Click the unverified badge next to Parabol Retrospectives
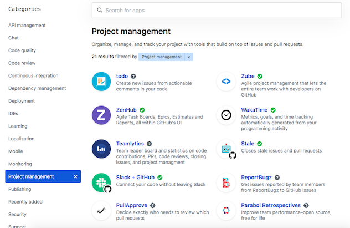350x228 pixels. [x=306, y=206]
